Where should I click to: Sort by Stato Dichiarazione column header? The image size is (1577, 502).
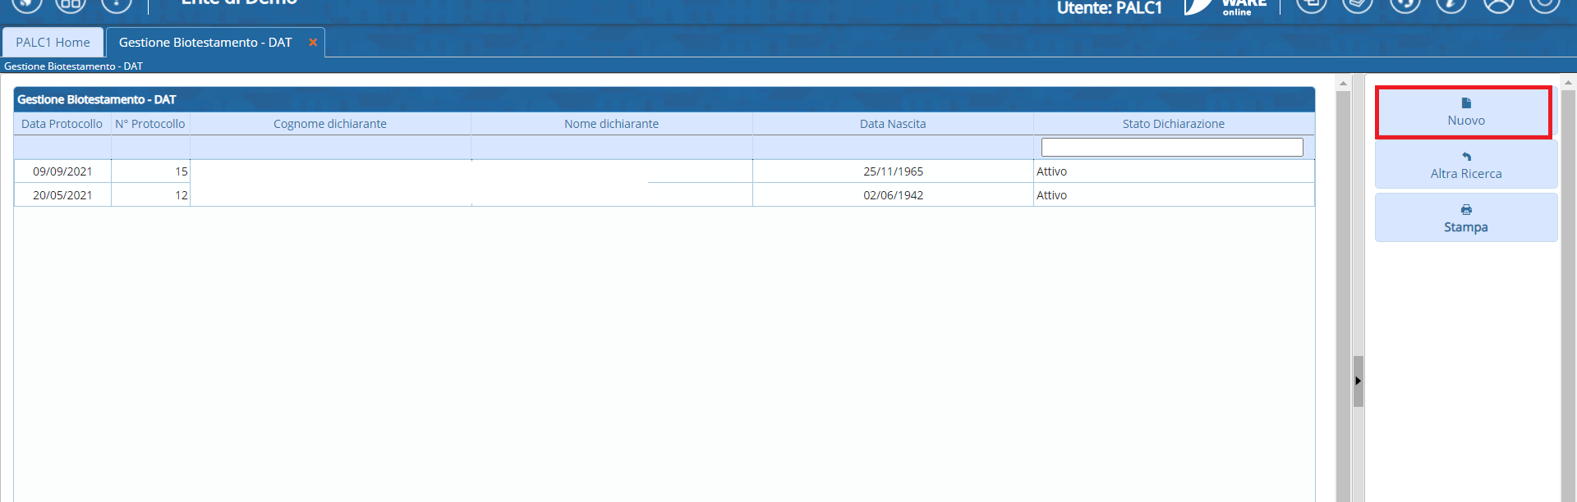click(x=1174, y=124)
